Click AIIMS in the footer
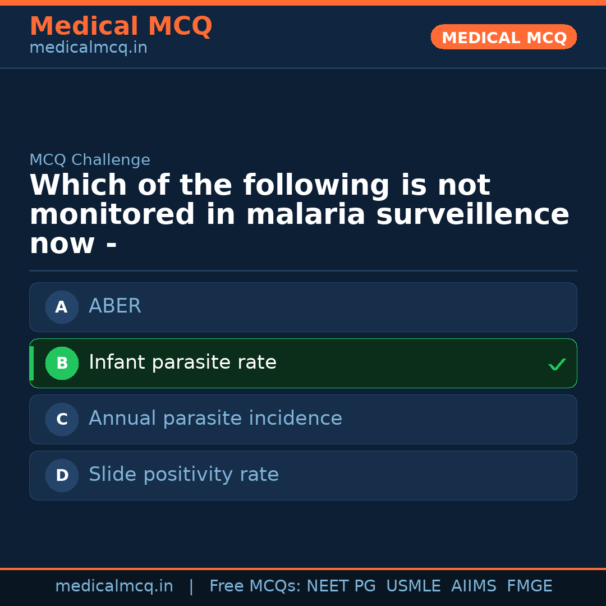This screenshot has height=606, width=606. coord(474,586)
